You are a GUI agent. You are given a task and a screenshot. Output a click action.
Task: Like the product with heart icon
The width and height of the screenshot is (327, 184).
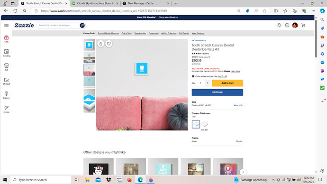pyautogui.click(x=109, y=44)
